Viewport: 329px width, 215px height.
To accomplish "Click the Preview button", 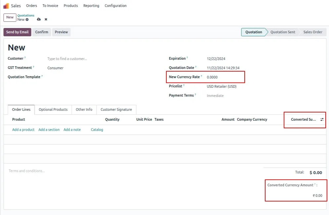I will [x=61, y=32].
